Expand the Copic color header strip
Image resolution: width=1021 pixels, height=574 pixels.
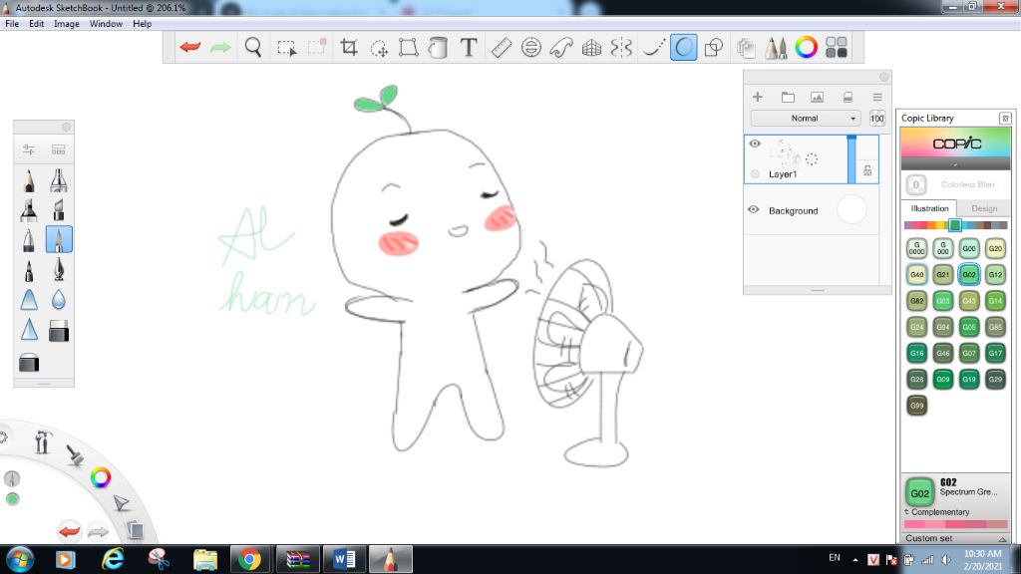point(956,163)
